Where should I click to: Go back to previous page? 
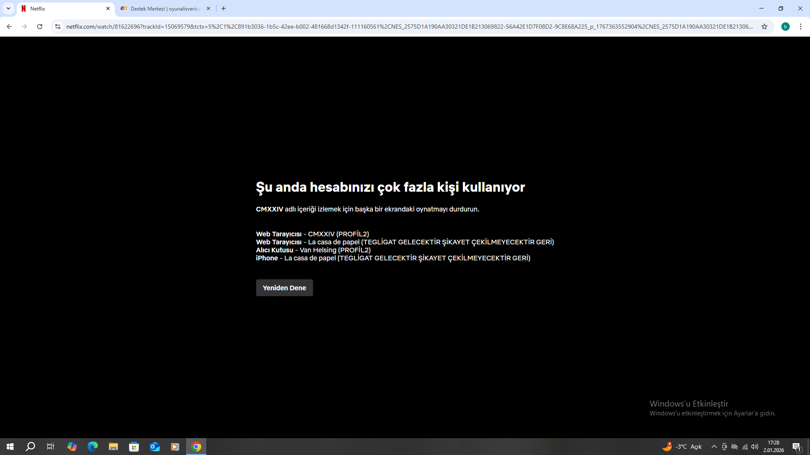(9, 27)
